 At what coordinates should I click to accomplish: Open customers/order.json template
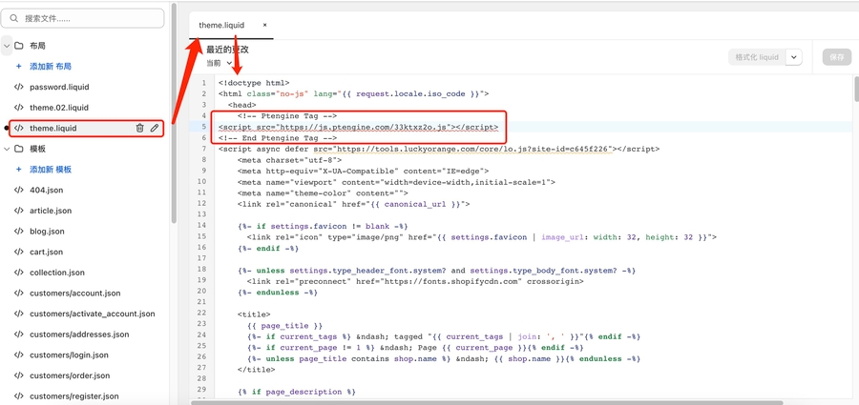(x=70, y=375)
